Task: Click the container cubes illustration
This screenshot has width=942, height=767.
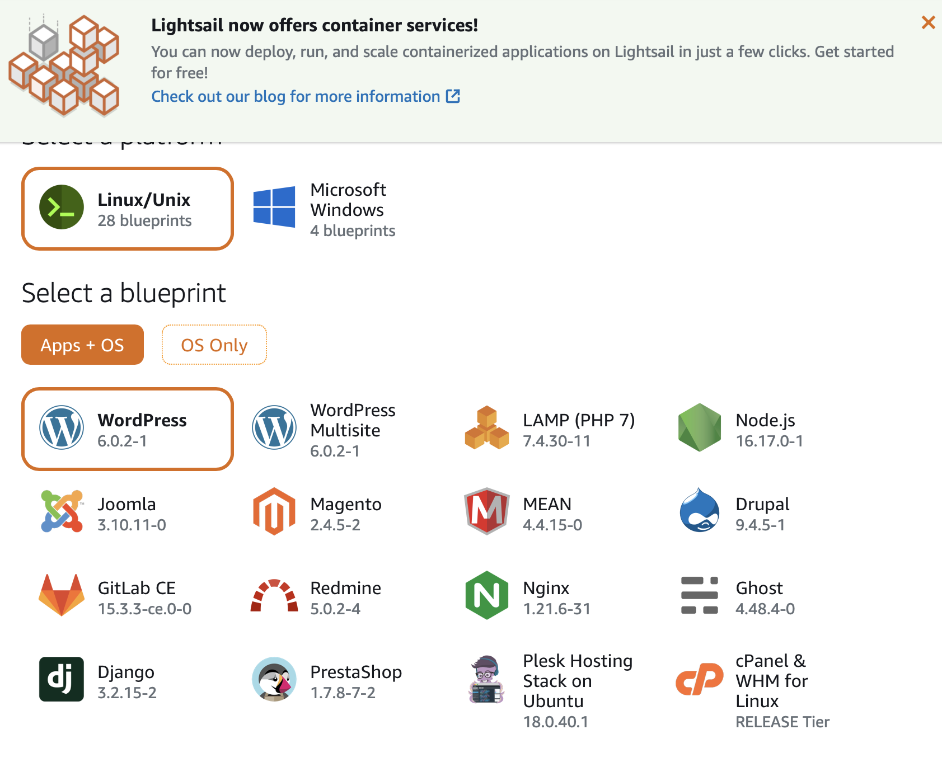Action: point(64,65)
